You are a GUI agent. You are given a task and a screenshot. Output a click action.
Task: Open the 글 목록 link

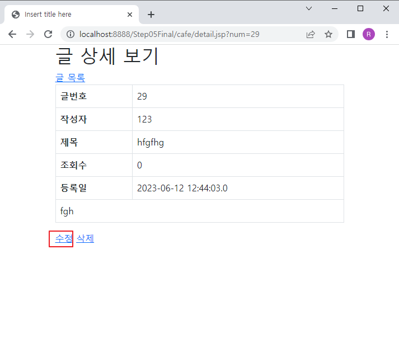click(70, 78)
